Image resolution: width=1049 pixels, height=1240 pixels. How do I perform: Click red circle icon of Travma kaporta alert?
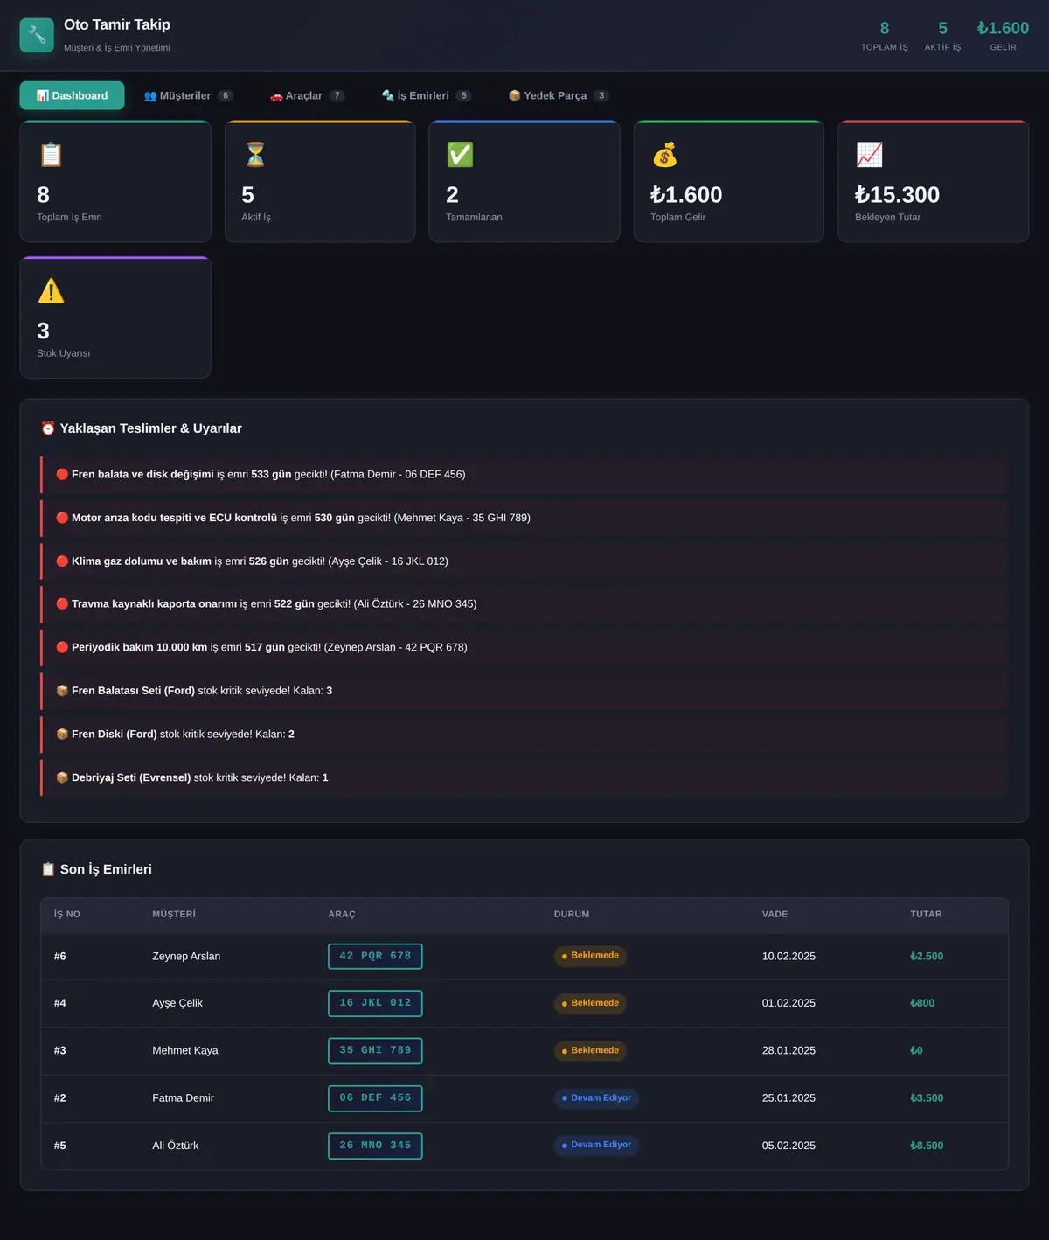pyautogui.click(x=62, y=603)
